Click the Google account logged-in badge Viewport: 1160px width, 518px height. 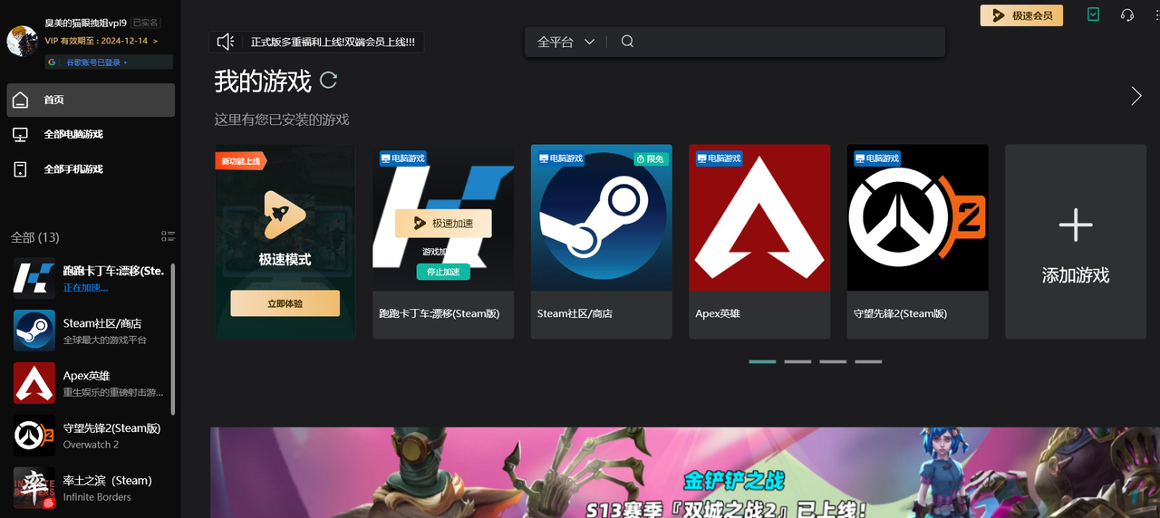click(110, 62)
